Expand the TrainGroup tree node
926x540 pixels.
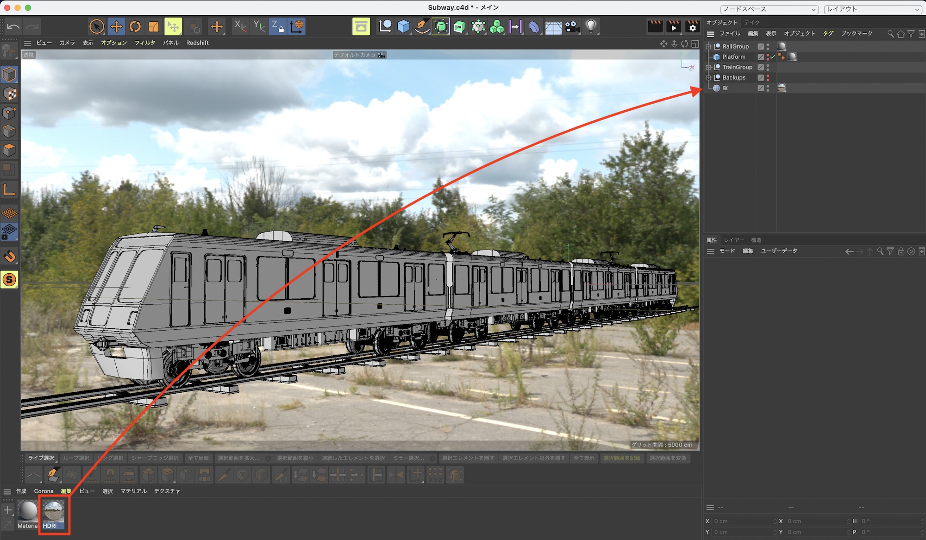708,67
